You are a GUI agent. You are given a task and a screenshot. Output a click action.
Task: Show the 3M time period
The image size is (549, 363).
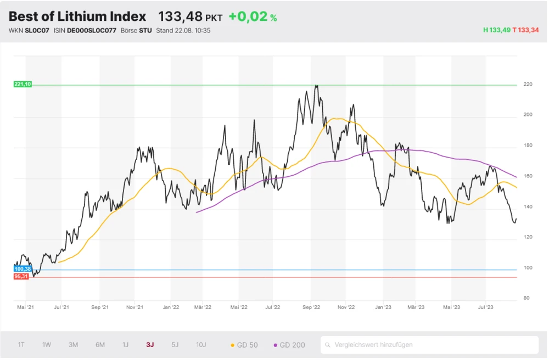[73, 345]
